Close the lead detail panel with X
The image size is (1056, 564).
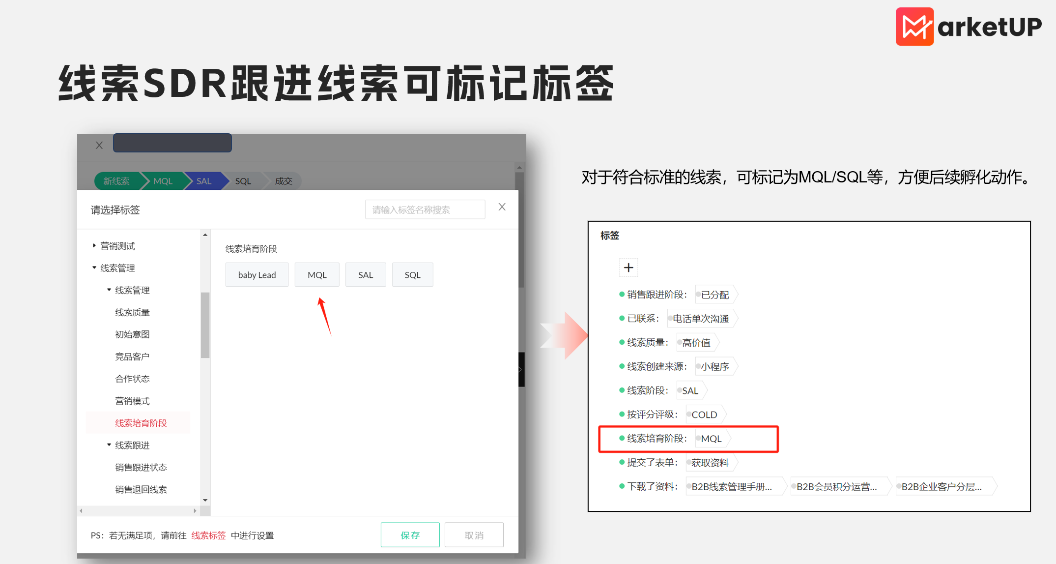(x=99, y=145)
